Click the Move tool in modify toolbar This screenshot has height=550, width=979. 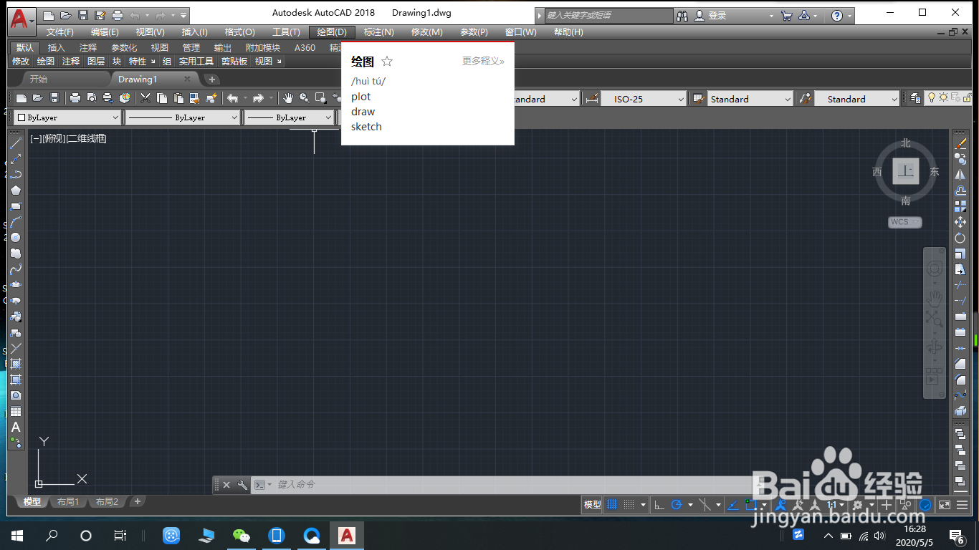tap(960, 222)
